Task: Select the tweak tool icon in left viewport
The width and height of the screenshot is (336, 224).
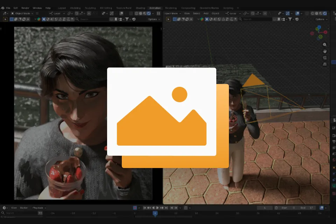Action: click(x=5, y=19)
